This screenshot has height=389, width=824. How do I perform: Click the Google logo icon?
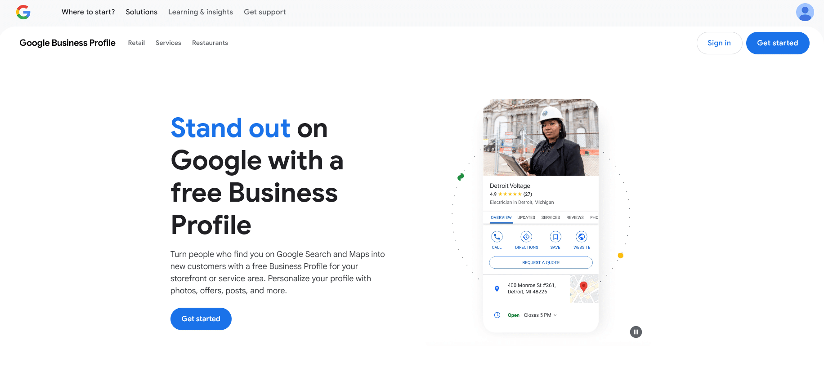click(x=23, y=12)
